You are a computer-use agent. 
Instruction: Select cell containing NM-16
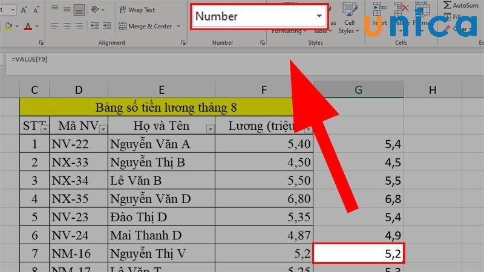[x=79, y=253]
